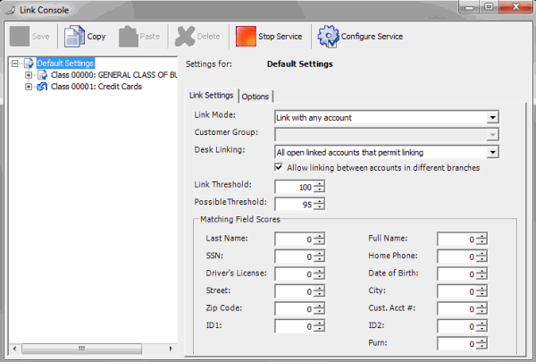The width and height of the screenshot is (536, 362).
Task: Click the Zip Code score stepper arrows
Action: (319, 309)
